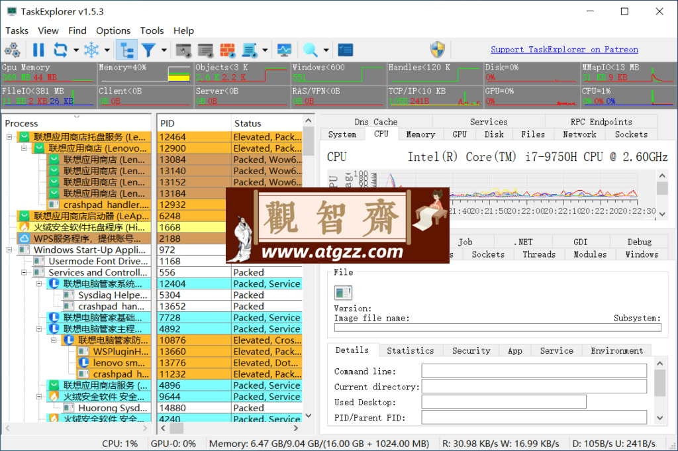The width and height of the screenshot is (678, 451).
Task: Sort by the Status column header
Action: pos(267,123)
